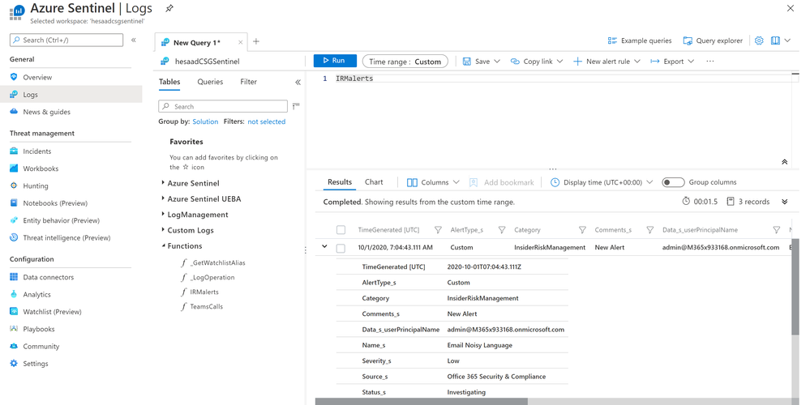Filter the Comments_s column
The height and width of the screenshot is (405, 810).
pyautogui.click(x=649, y=230)
